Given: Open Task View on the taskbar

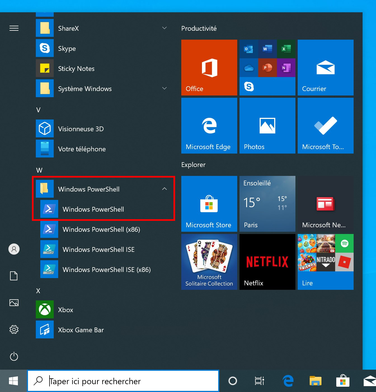Looking at the screenshot, I should pyautogui.click(x=260, y=381).
